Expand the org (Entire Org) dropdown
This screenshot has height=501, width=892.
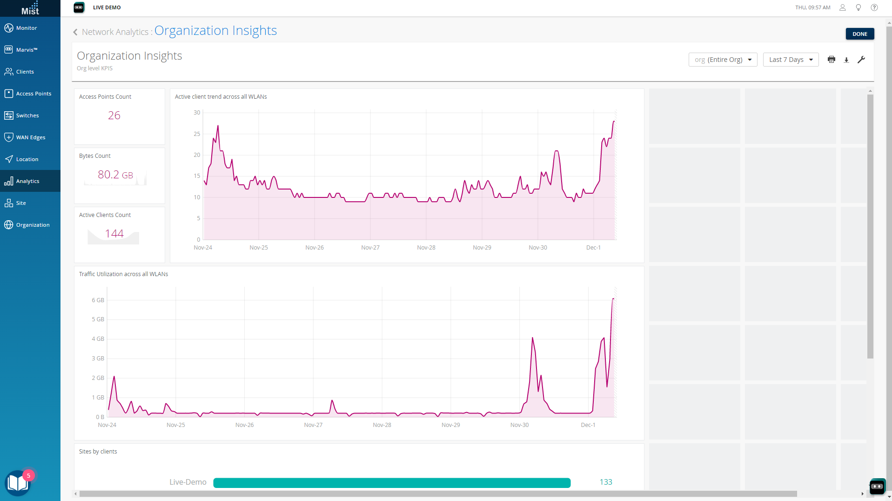723,60
